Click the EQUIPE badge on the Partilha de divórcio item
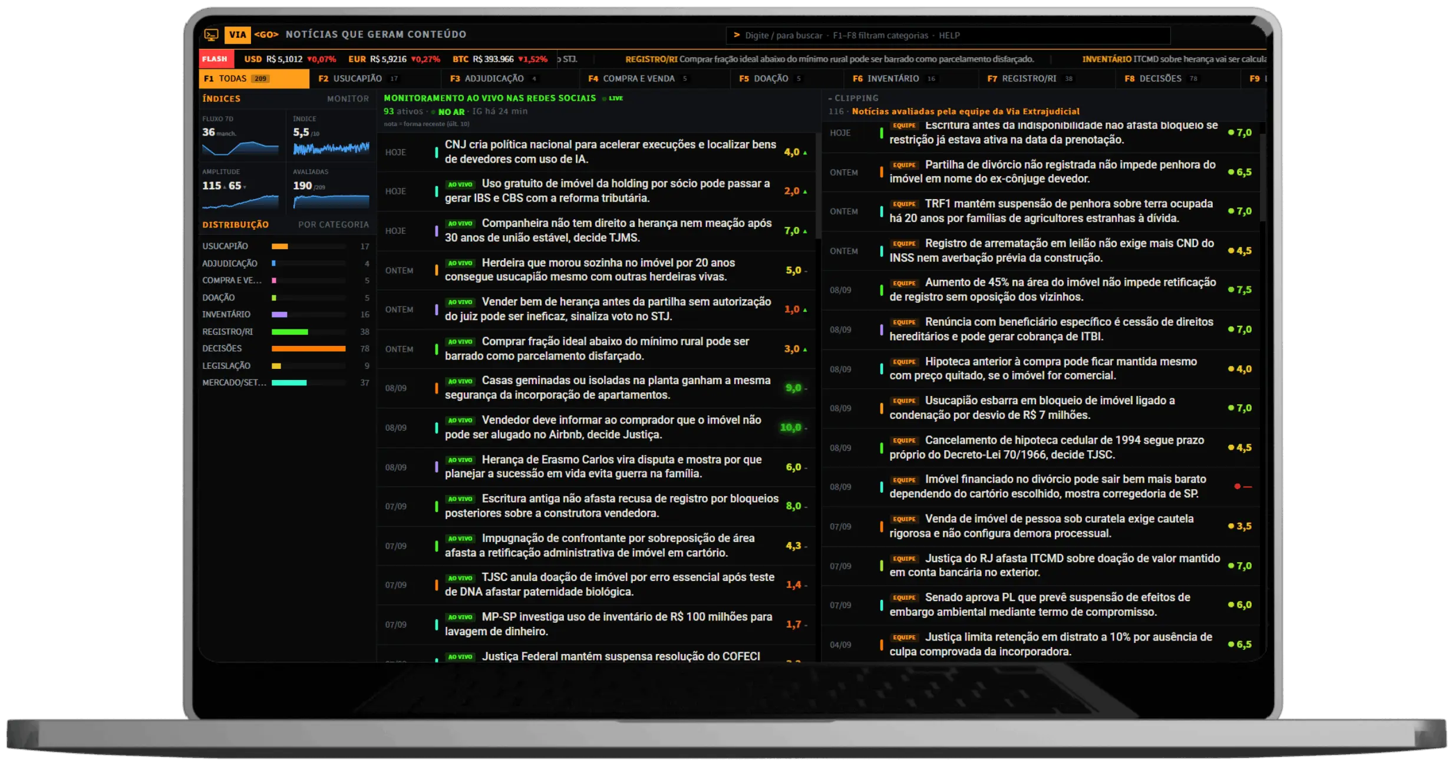This screenshot has width=1455, height=766. (x=904, y=165)
